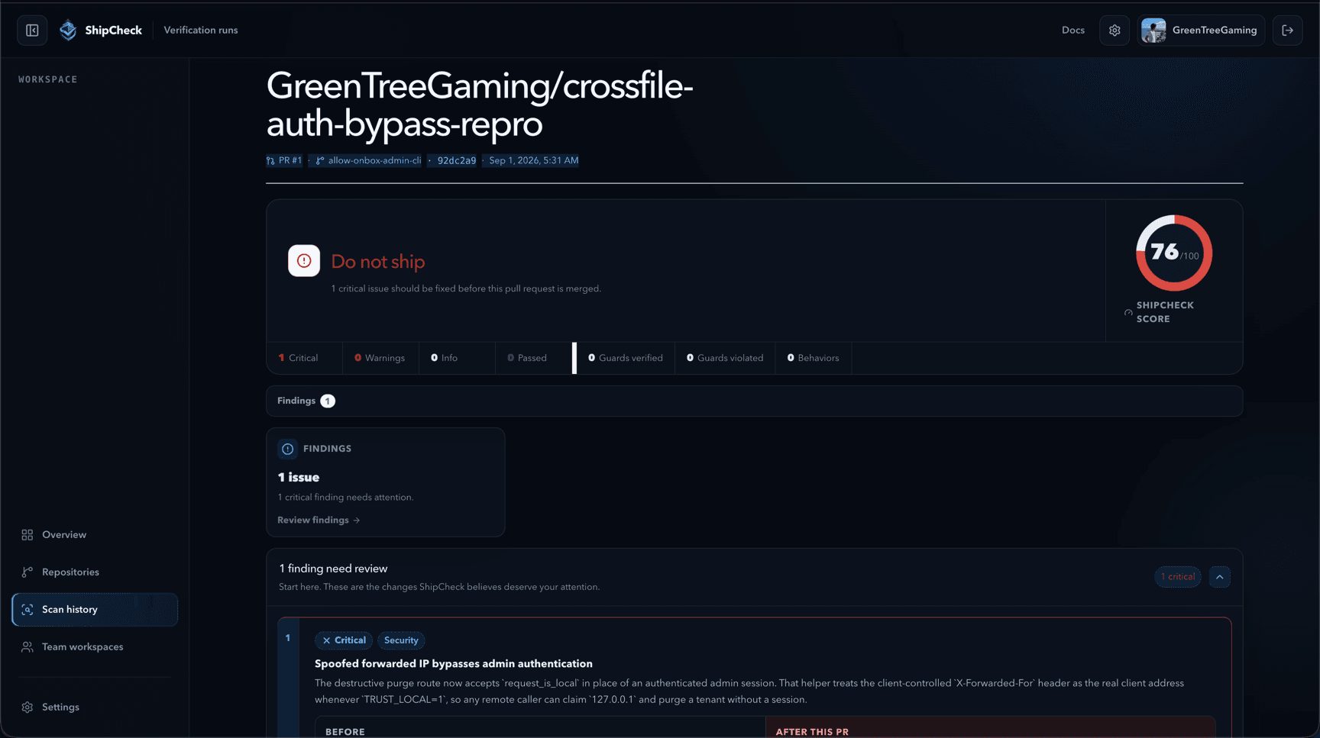Click the Security category tag
Screen dimensions: 1320x738
point(401,640)
